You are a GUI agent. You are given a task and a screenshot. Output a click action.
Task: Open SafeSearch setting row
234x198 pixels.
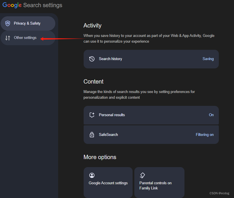(151, 135)
